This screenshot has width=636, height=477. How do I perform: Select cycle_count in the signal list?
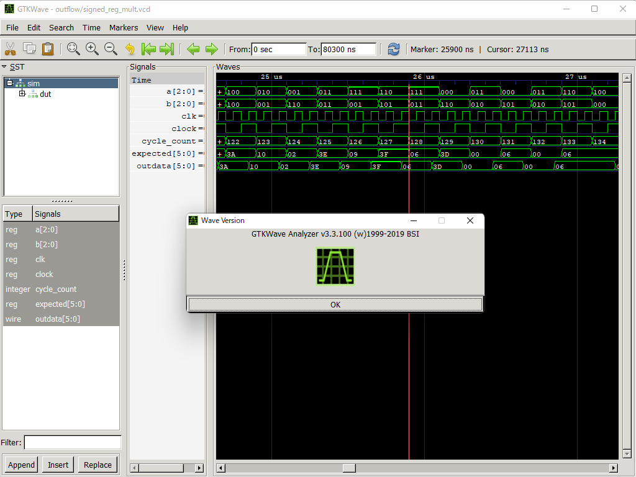coord(61,289)
